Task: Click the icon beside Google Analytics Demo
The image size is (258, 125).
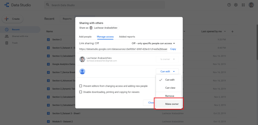Action: coord(48,64)
